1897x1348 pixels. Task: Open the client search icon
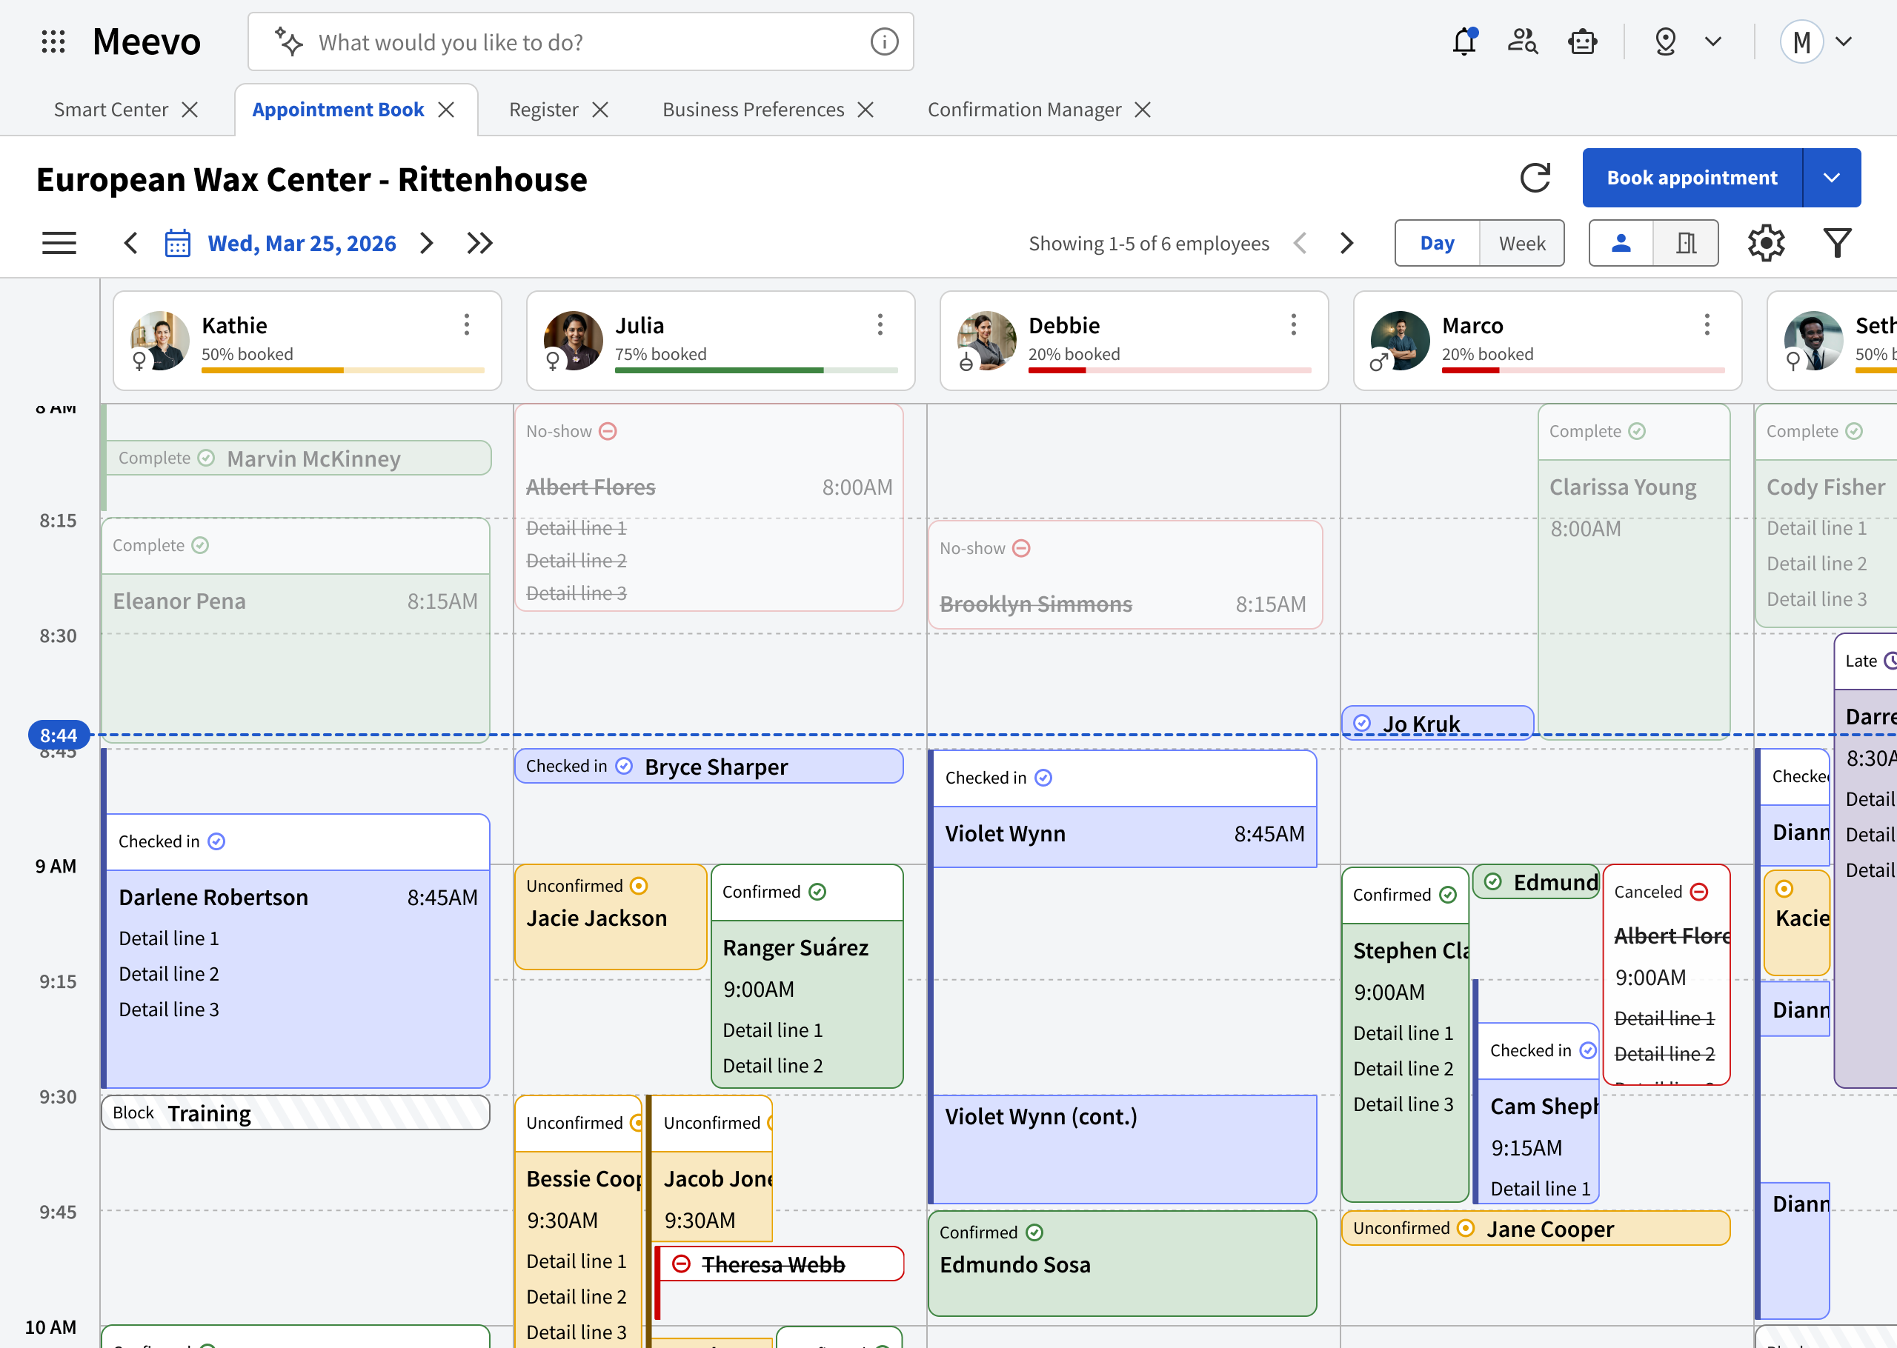1523,41
